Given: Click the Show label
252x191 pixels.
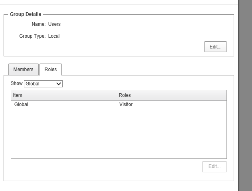Looking at the screenshot, I should tap(17, 83).
